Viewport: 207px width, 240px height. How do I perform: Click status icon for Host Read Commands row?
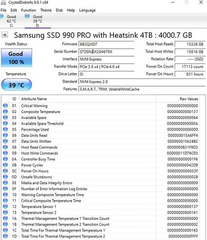coord(5,147)
